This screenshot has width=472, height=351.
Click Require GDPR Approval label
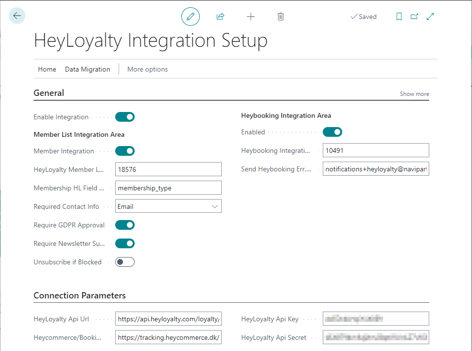[x=69, y=225]
